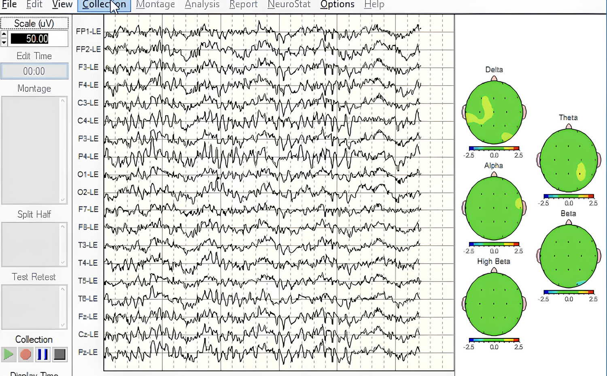The width and height of the screenshot is (607, 376).
Task: Click the Scale 50.00 input field
Action: point(37,39)
